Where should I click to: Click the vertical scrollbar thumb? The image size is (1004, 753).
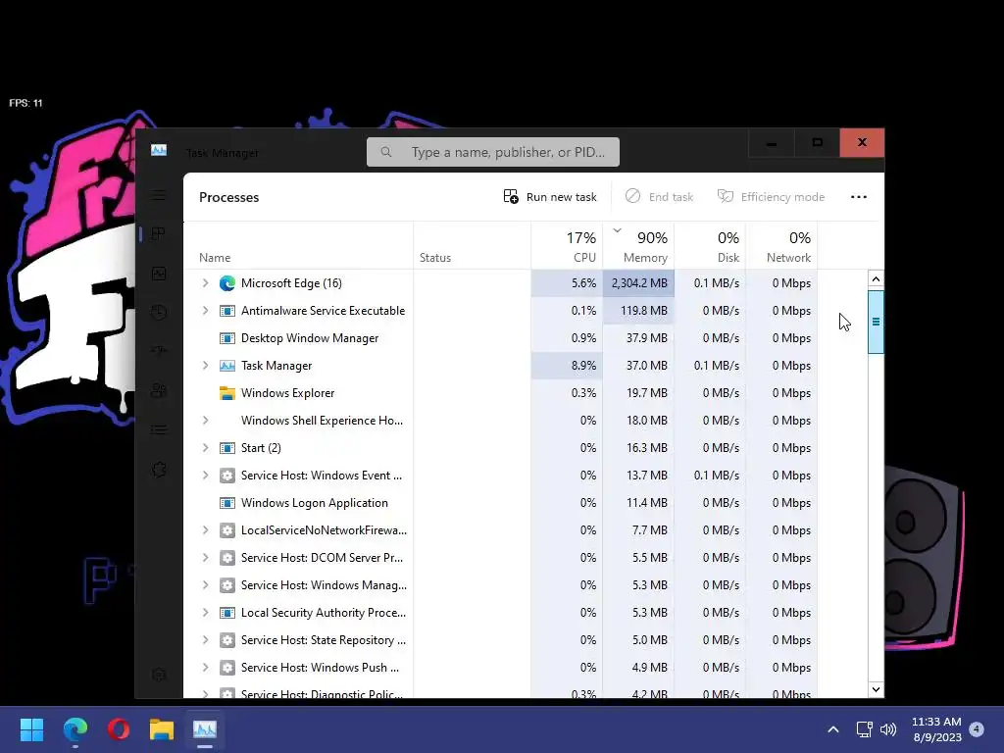click(x=876, y=322)
